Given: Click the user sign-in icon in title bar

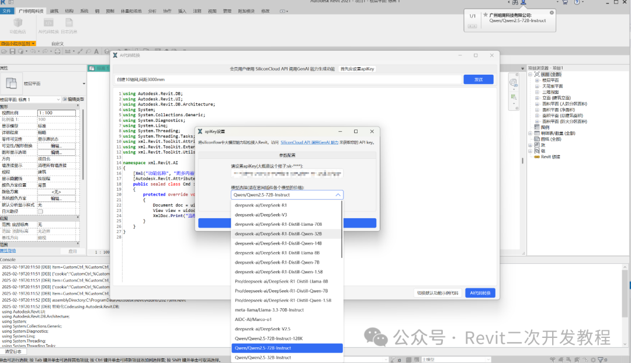Looking at the screenshot, I should 523,2.
